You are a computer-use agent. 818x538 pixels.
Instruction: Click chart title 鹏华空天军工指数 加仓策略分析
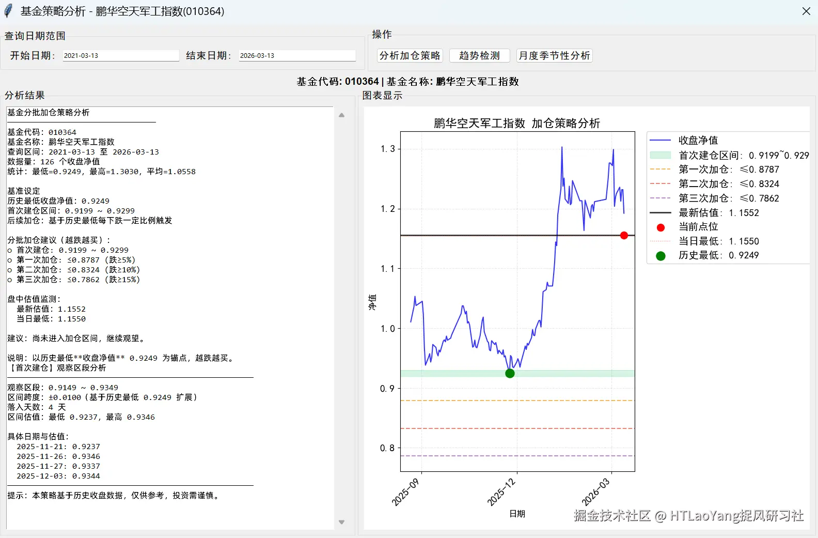pos(517,123)
